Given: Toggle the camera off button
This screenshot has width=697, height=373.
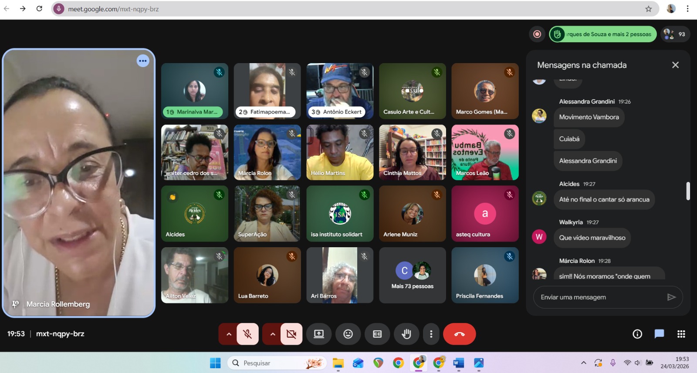Looking at the screenshot, I should (x=291, y=334).
